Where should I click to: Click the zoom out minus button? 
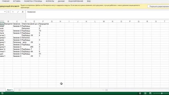tap(154, 93)
